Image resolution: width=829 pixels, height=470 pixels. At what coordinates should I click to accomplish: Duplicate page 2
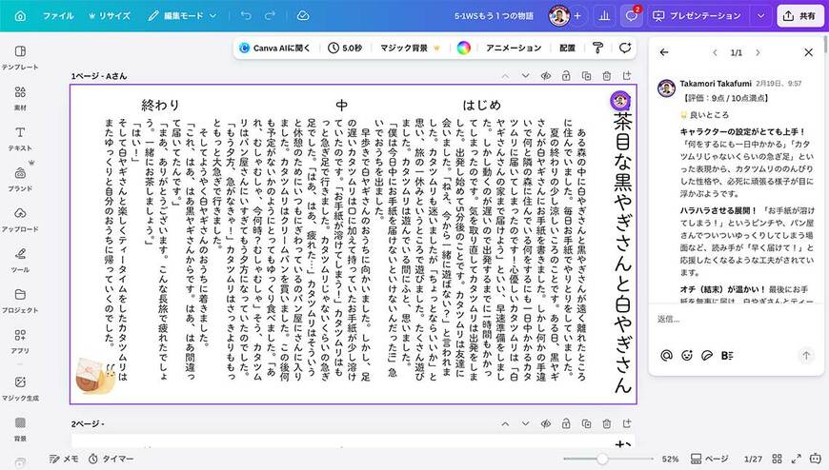click(586, 423)
